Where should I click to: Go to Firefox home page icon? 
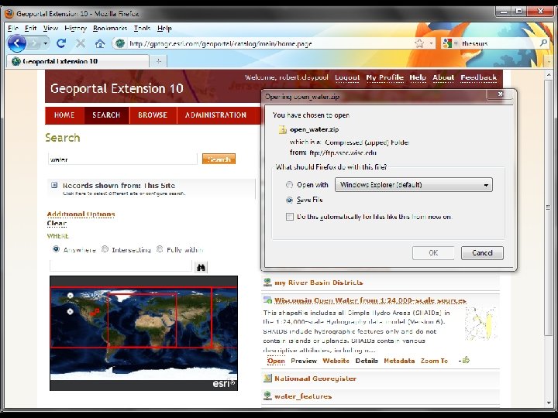pos(100,43)
